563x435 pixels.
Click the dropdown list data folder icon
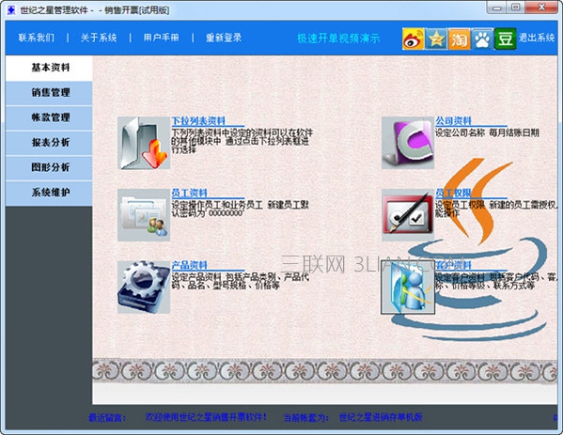coord(144,143)
